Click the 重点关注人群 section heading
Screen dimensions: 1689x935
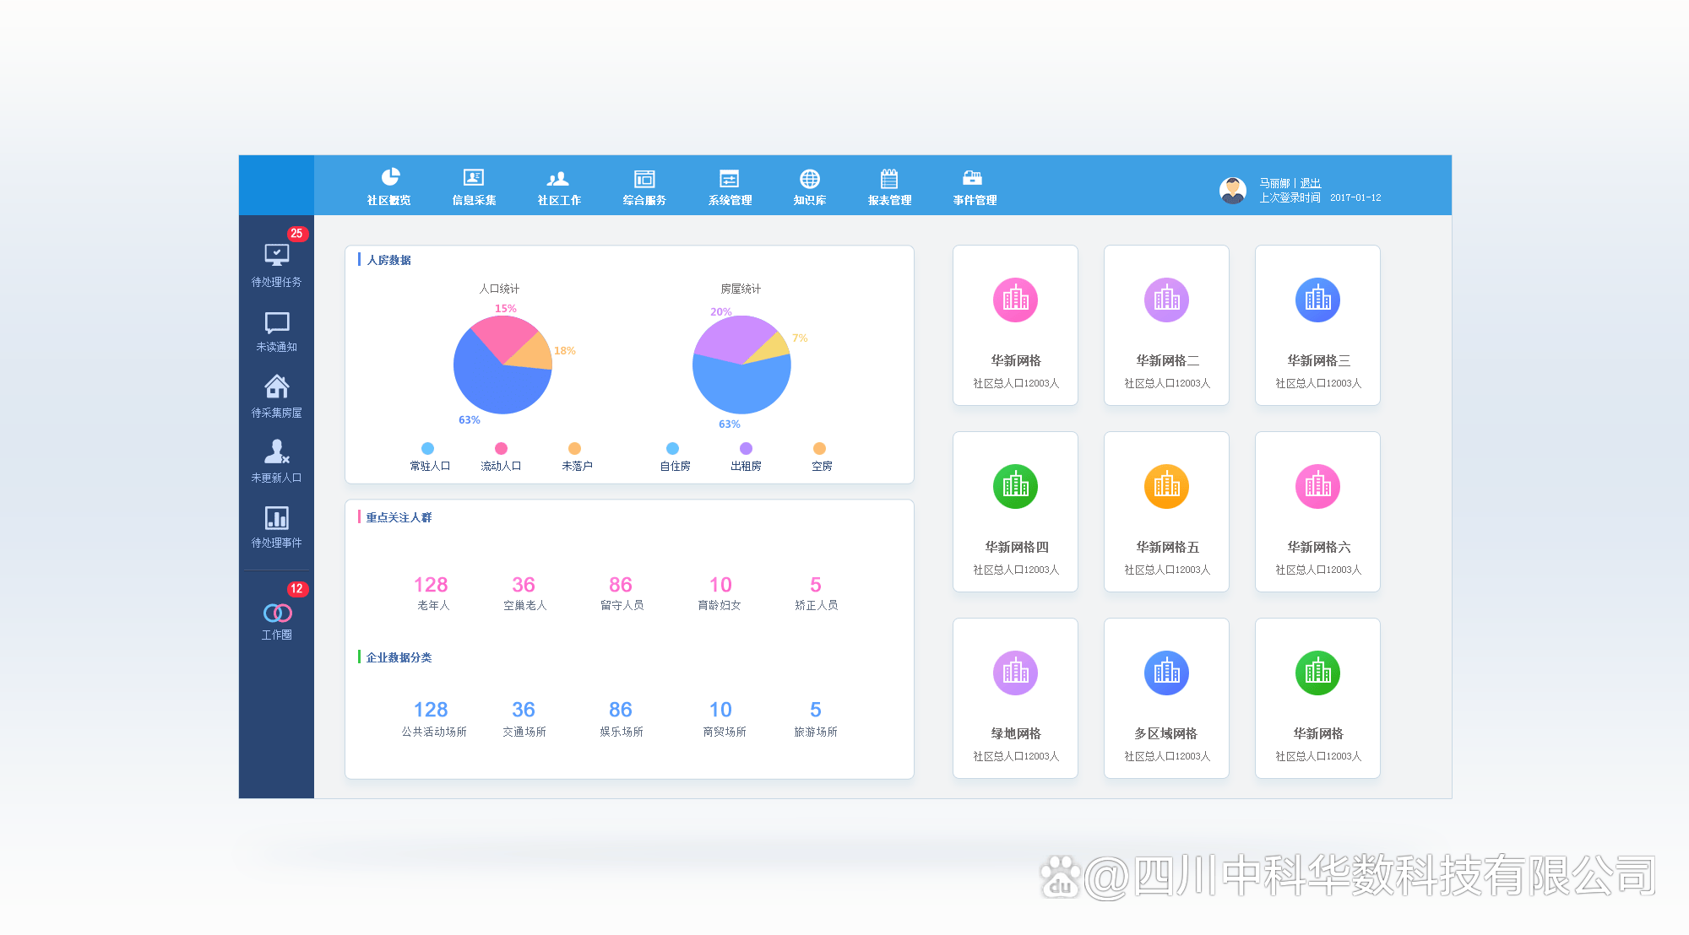[x=399, y=517]
